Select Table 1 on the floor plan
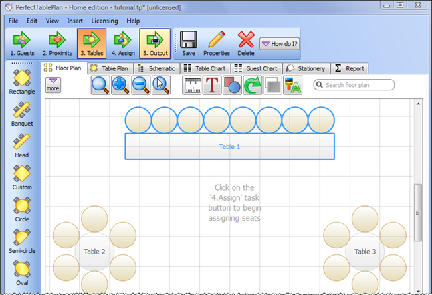This screenshot has width=432, height=295. 229,146
